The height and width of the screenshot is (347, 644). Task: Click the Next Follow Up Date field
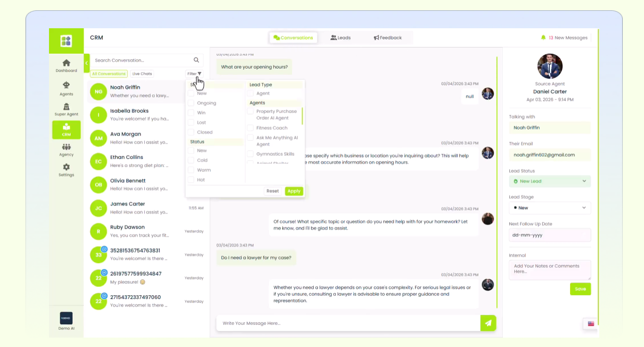[x=549, y=235]
